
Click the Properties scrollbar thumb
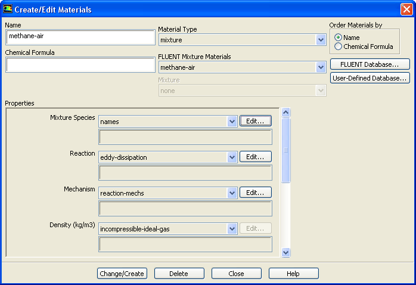point(285,150)
